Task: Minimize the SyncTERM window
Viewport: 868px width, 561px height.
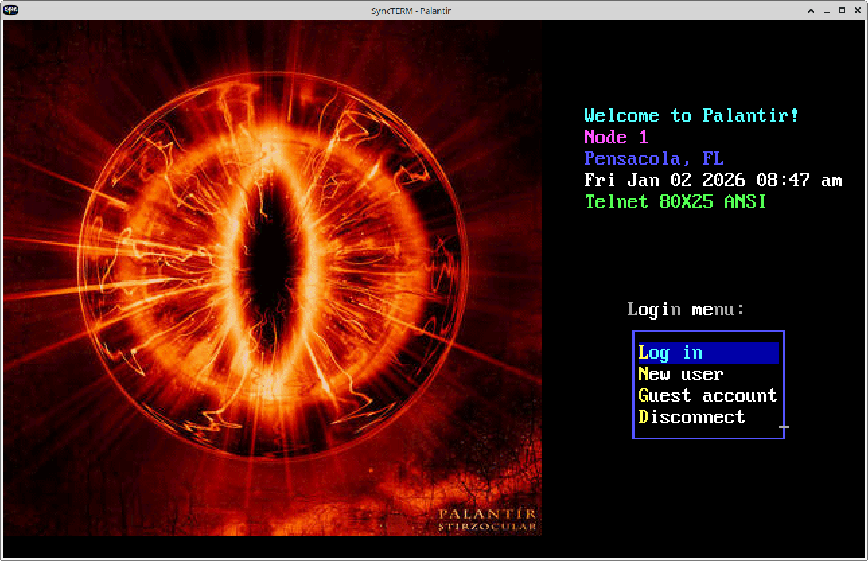Action: tap(827, 11)
